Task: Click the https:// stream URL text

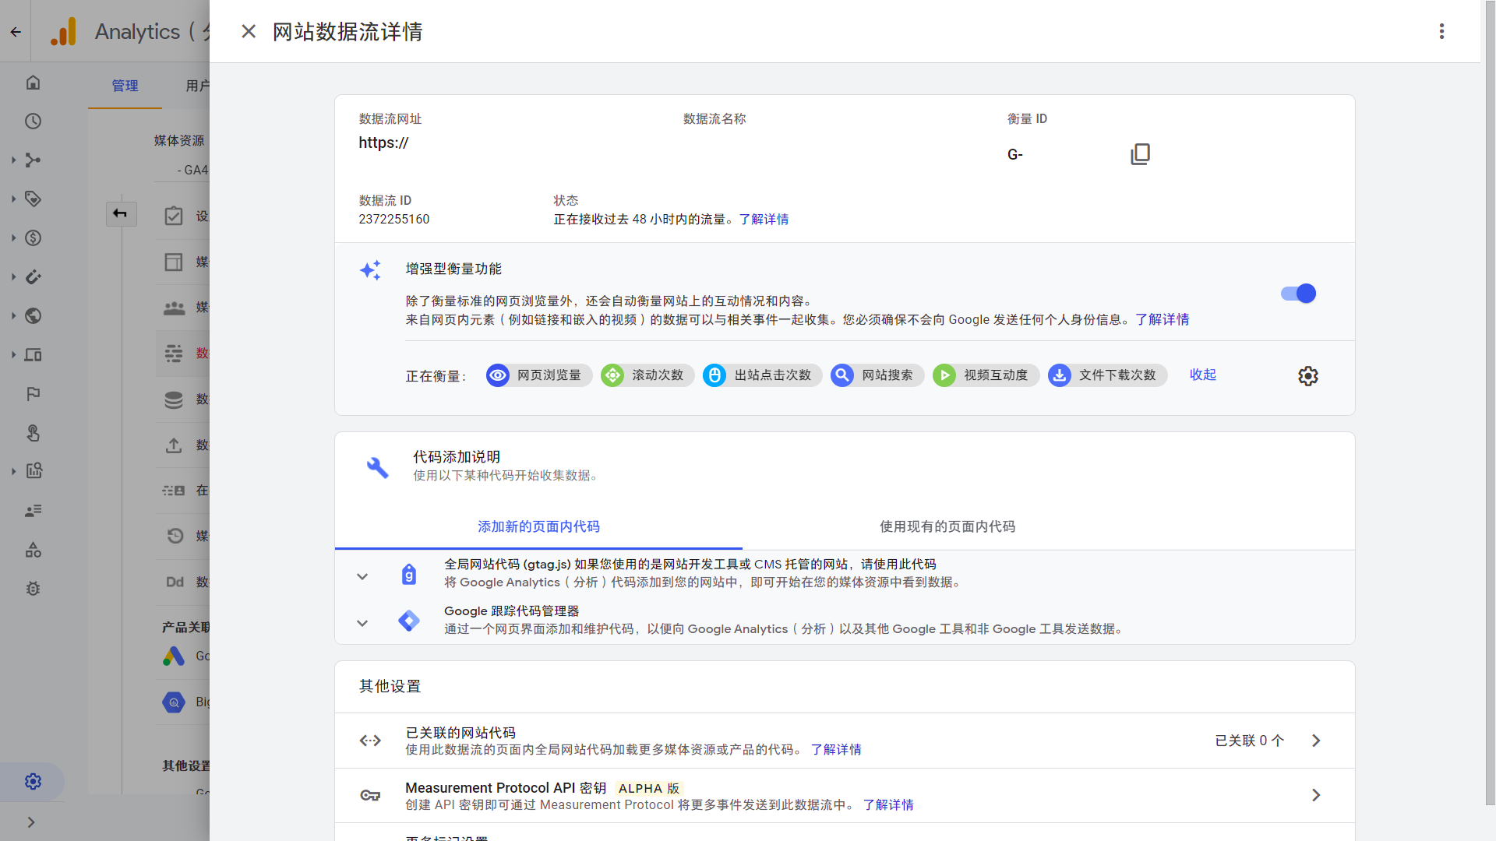Action: point(383,143)
